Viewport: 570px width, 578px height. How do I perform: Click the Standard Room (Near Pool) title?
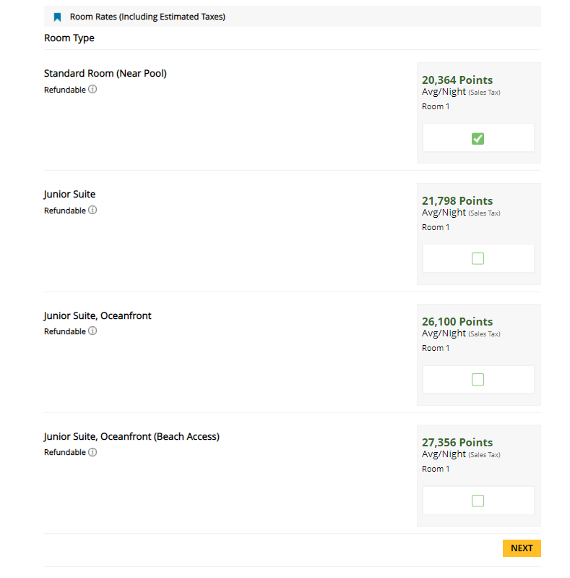105,73
